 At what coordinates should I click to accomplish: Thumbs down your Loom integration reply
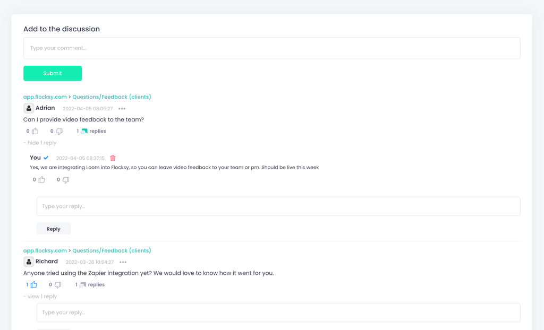(x=65, y=180)
